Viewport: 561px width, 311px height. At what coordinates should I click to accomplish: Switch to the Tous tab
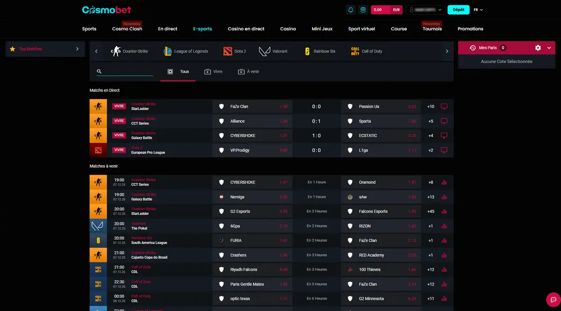click(x=178, y=71)
